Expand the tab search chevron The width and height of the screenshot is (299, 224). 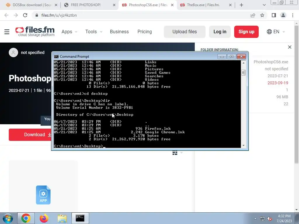tap(264, 5)
